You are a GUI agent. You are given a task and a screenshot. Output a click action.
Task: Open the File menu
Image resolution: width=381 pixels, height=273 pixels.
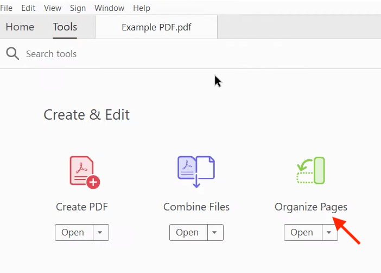(x=7, y=8)
